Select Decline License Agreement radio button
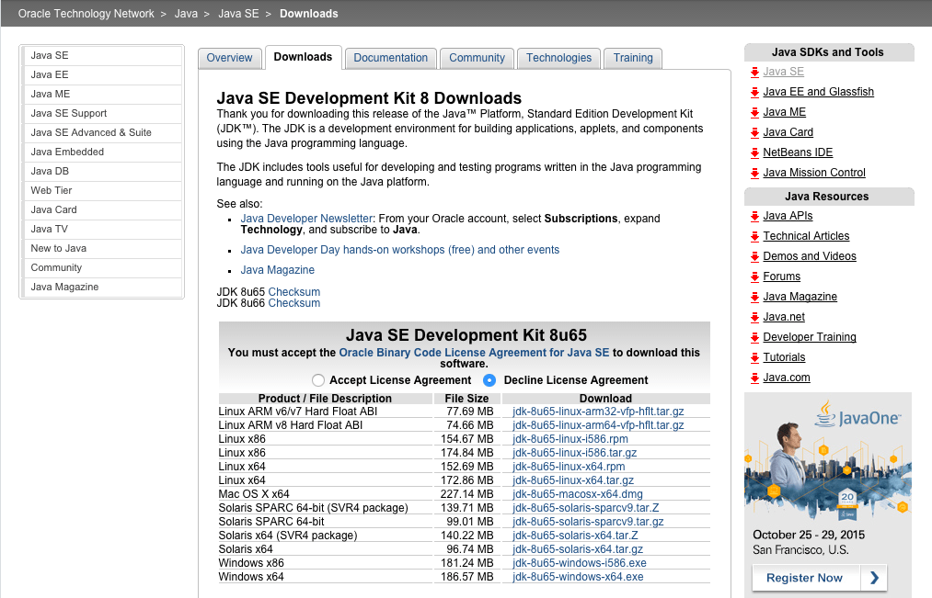Image resolution: width=932 pixels, height=598 pixels. (x=489, y=380)
